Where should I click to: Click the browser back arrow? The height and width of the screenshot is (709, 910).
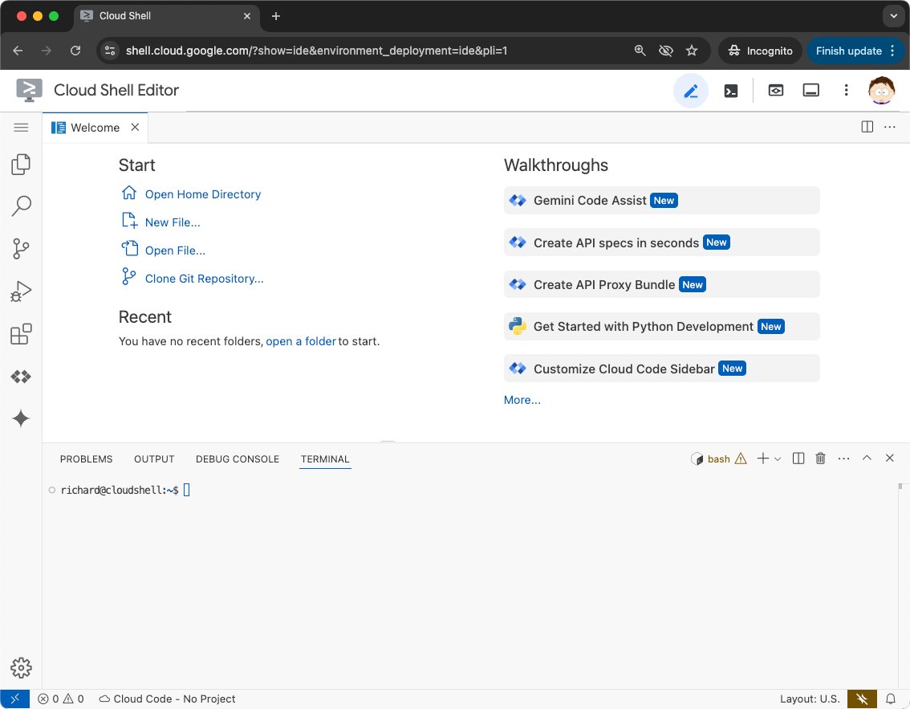18,51
